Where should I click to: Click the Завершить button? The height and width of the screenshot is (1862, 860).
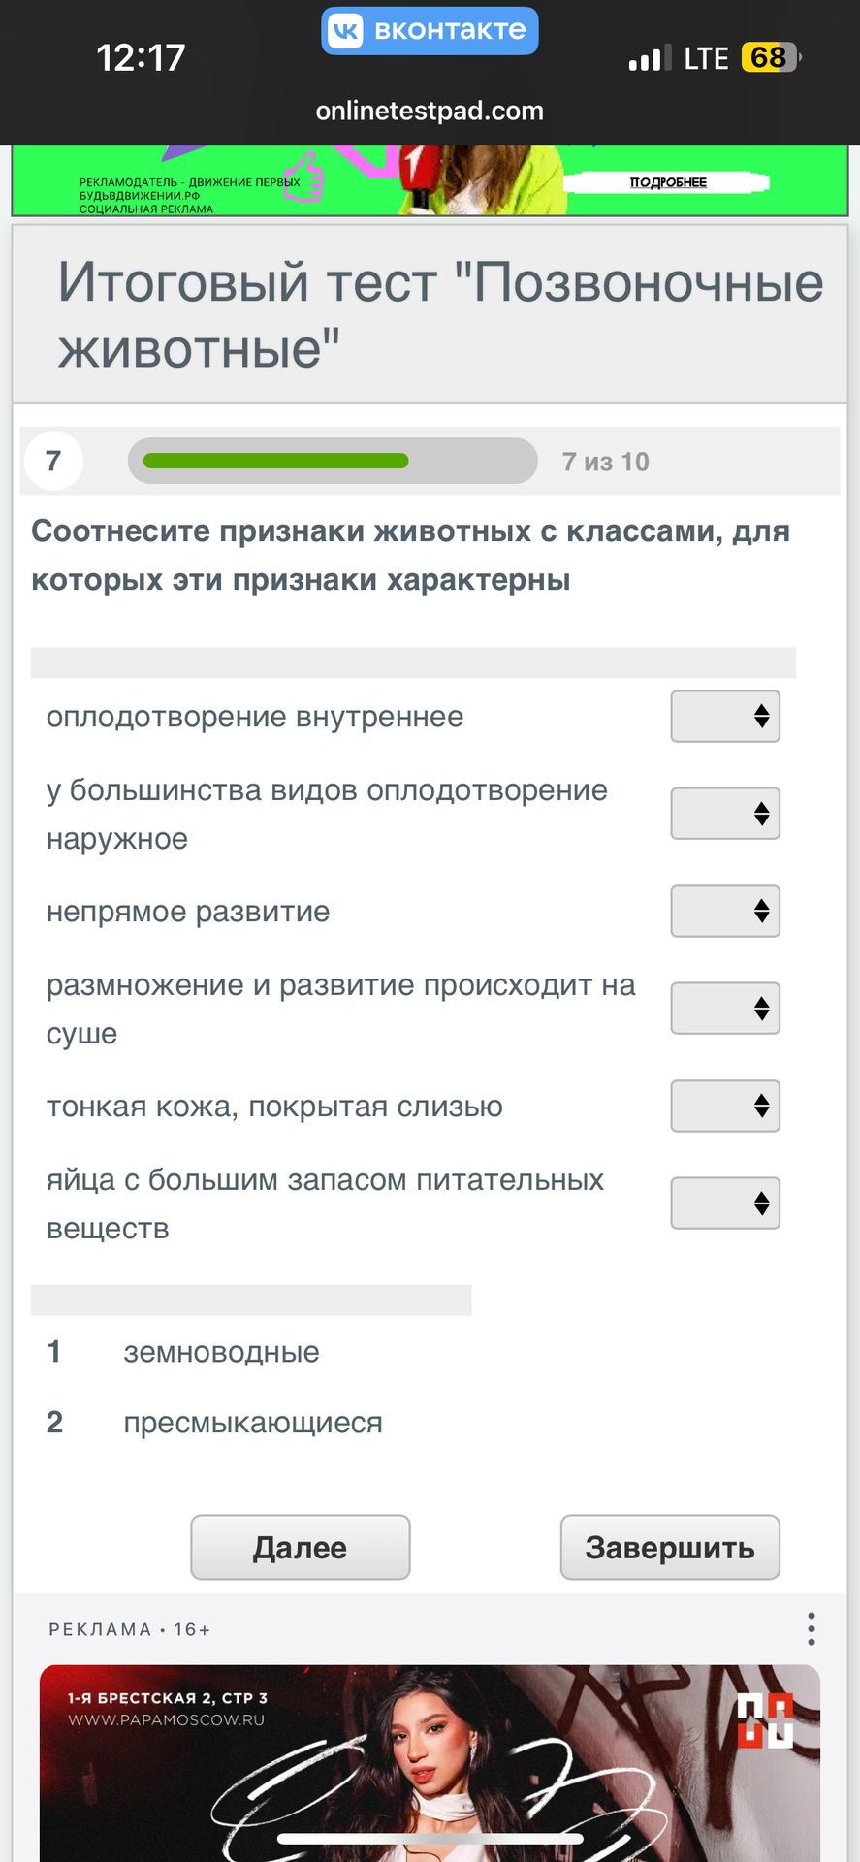pyautogui.click(x=670, y=1548)
